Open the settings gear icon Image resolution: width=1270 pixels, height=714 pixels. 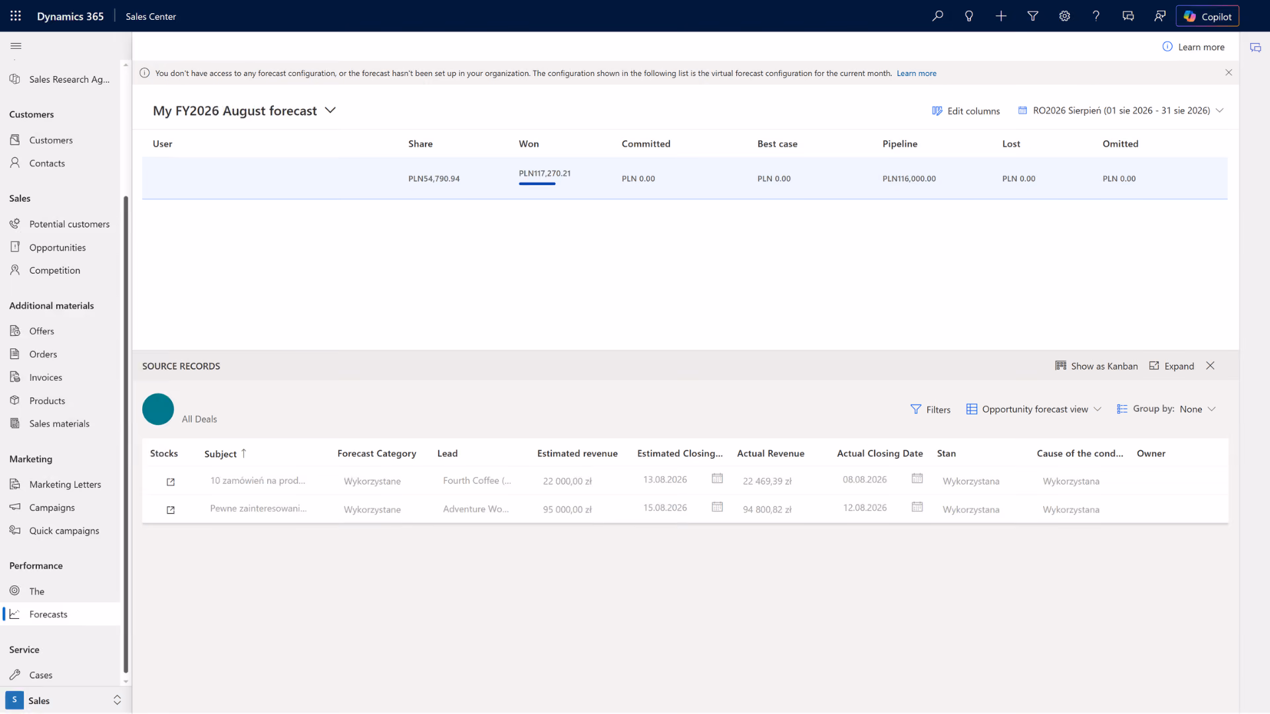coord(1064,16)
